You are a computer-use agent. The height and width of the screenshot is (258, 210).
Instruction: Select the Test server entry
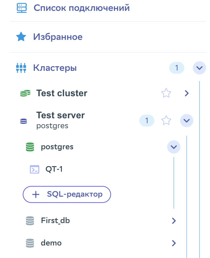click(61, 115)
